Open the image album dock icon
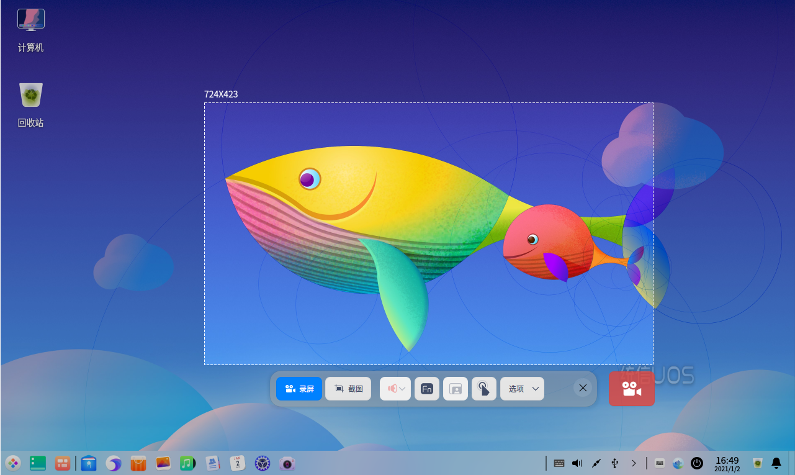 pos(163,463)
